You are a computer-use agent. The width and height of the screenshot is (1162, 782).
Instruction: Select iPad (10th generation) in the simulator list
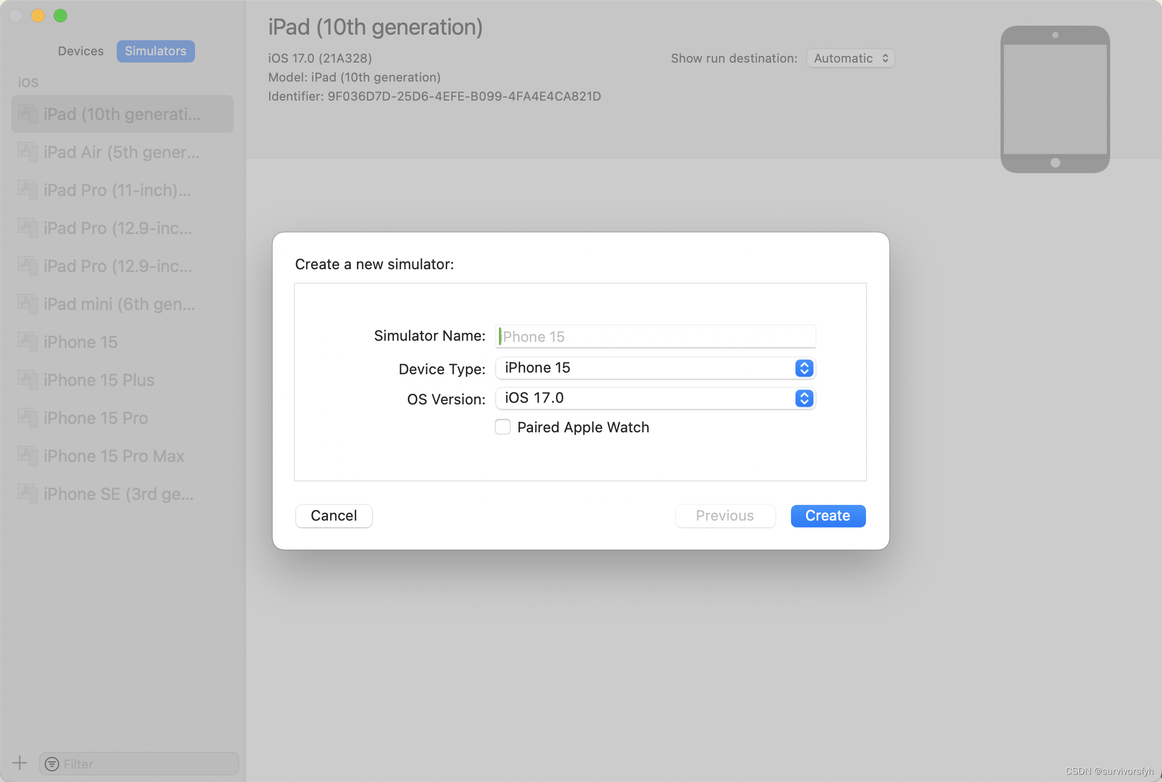(x=122, y=114)
